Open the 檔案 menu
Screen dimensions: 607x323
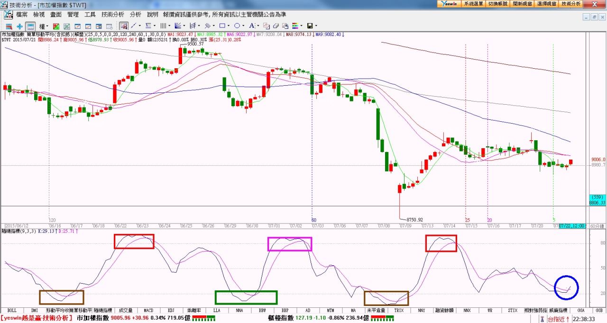point(22,15)
